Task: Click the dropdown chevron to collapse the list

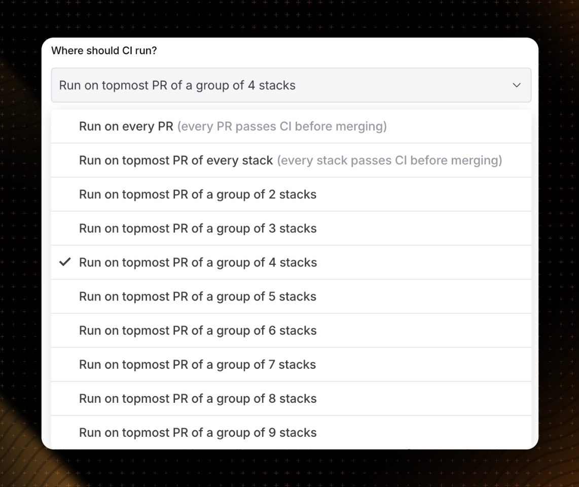Action: pos(517,85)
